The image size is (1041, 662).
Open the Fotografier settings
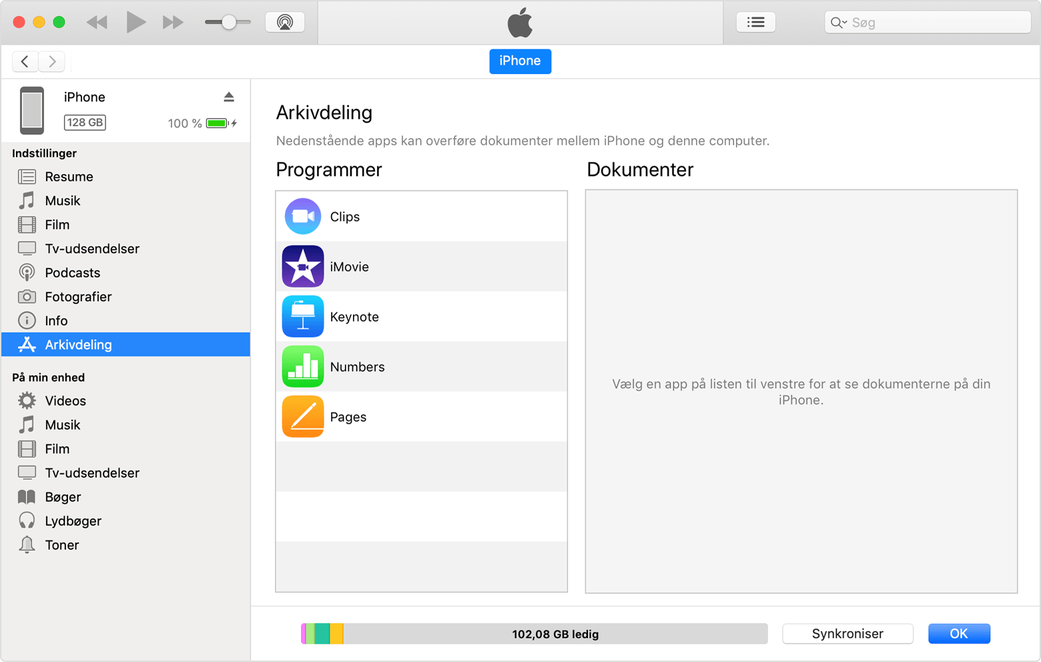coord(77,296)
